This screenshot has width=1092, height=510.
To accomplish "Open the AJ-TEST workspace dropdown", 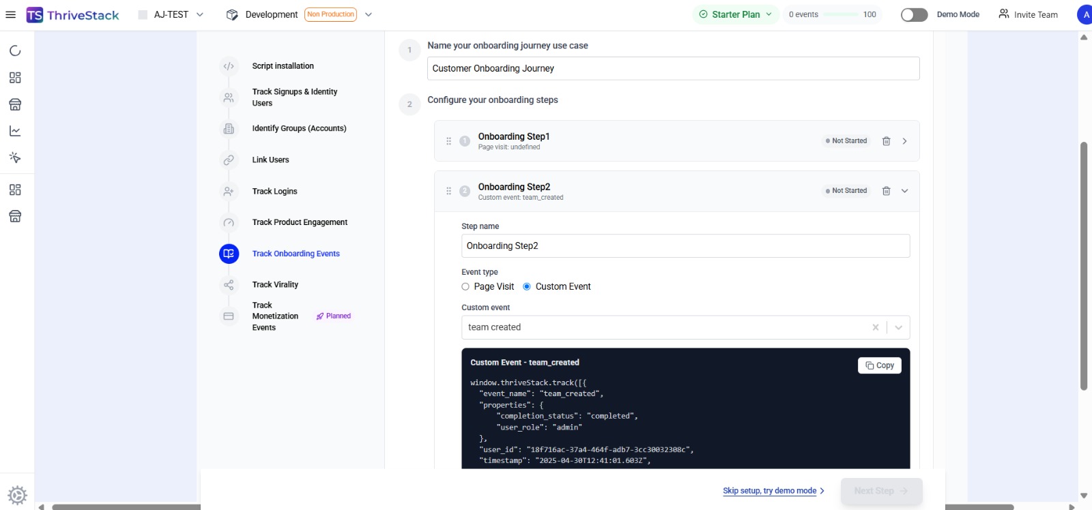I will (x=171, y=14).
